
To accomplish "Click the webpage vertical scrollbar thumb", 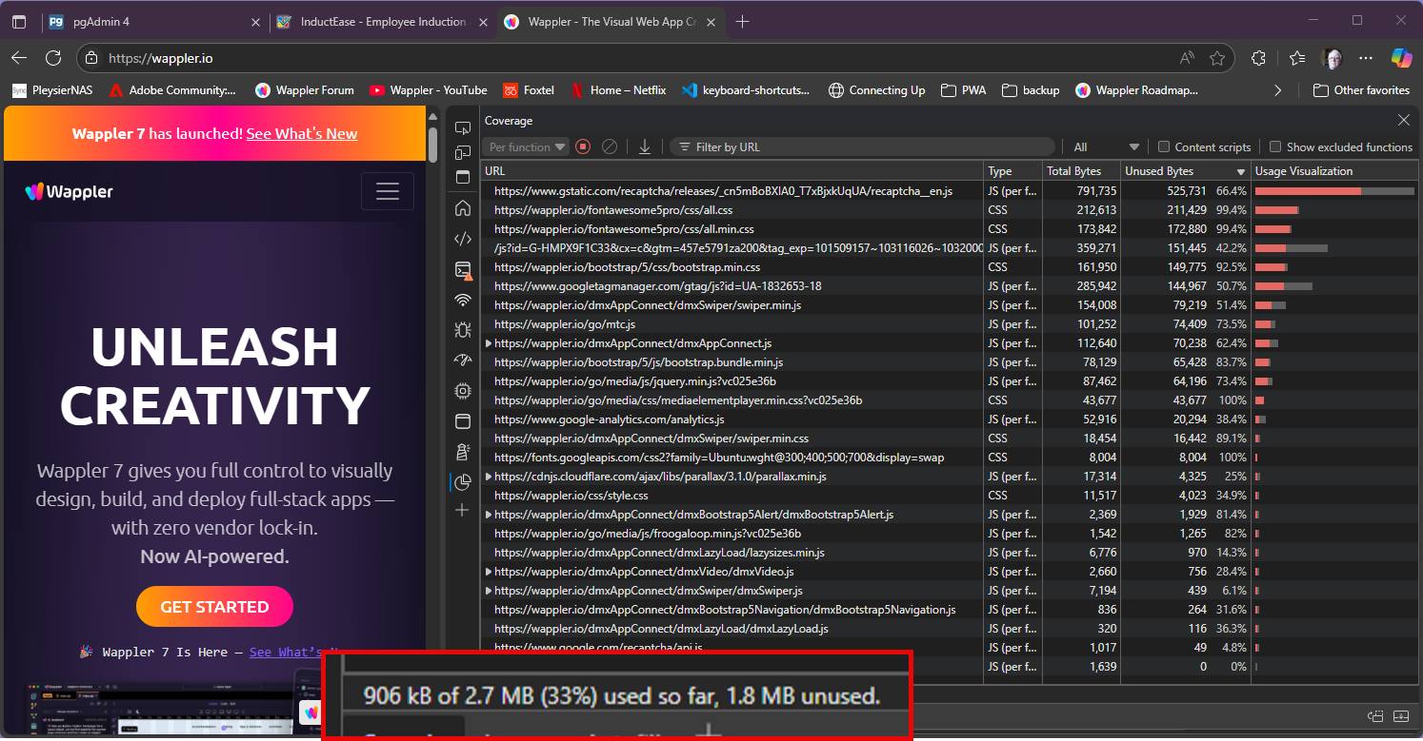I will coord(432,144).
